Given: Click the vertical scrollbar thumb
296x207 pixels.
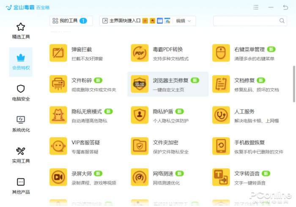Looking at the screenshot, I should click(x=294, y=84).
